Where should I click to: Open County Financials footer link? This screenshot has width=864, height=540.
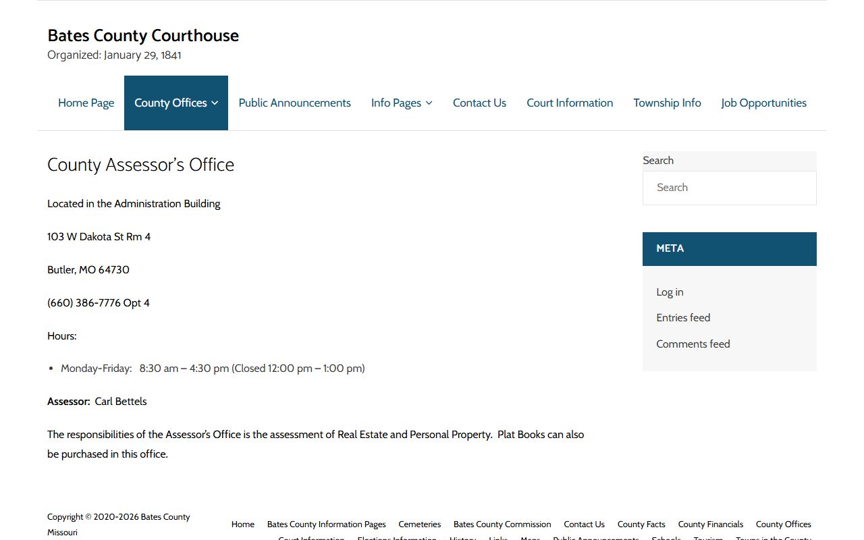click(x=710, y=524)
